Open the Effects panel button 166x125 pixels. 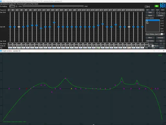150,38
